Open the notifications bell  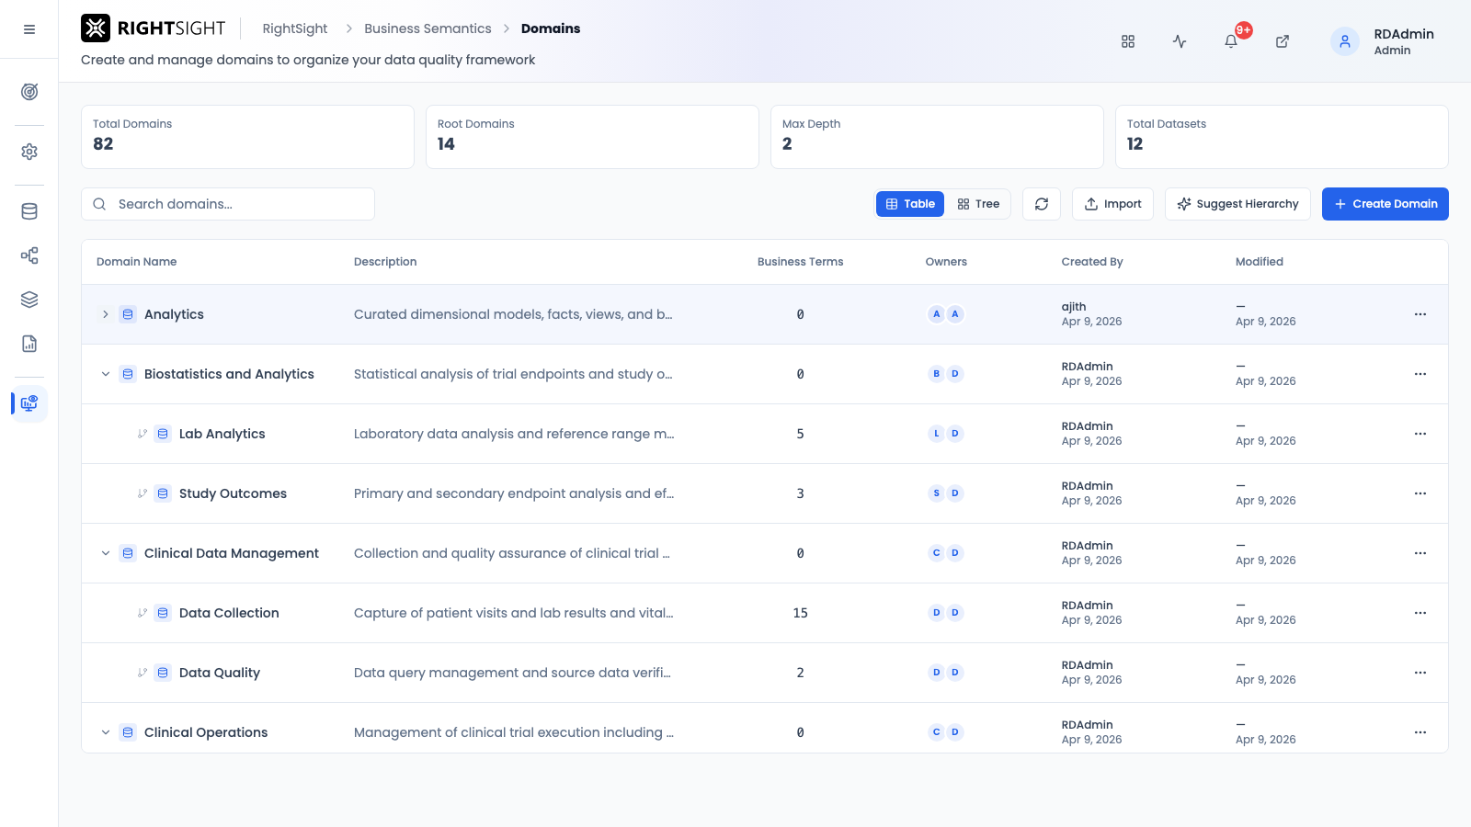coord(1231,41)
